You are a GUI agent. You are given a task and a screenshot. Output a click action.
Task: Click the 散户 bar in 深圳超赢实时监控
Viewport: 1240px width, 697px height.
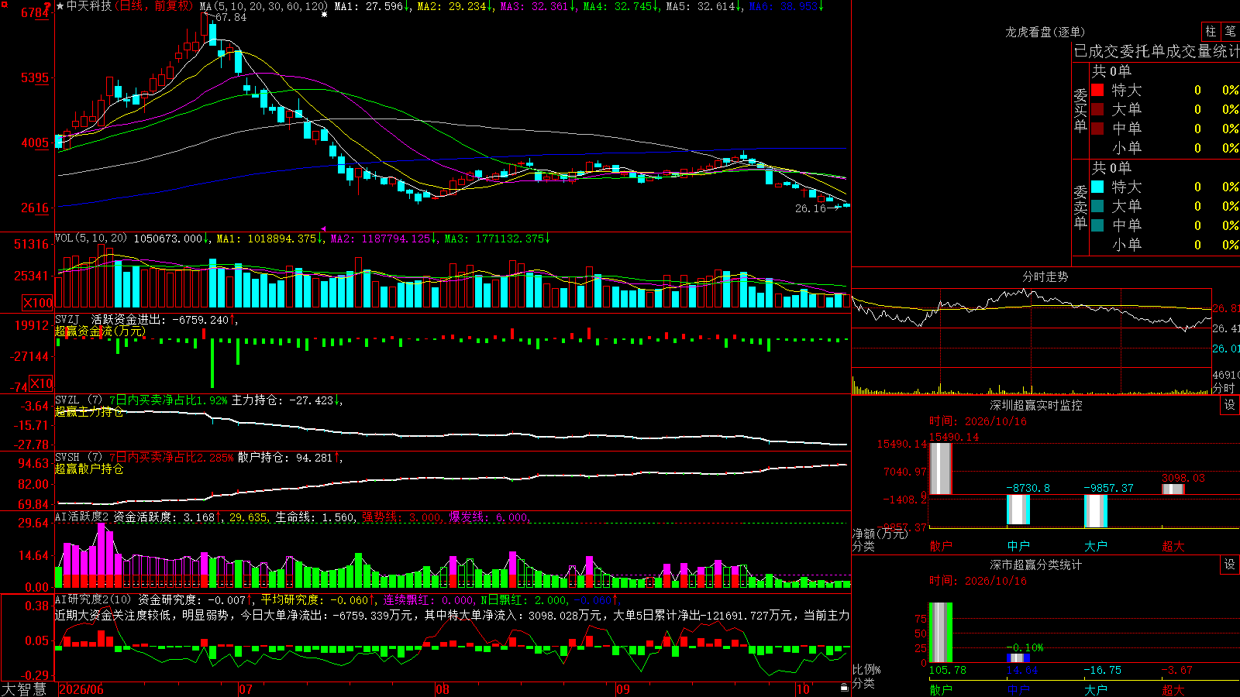click(940, 469)
